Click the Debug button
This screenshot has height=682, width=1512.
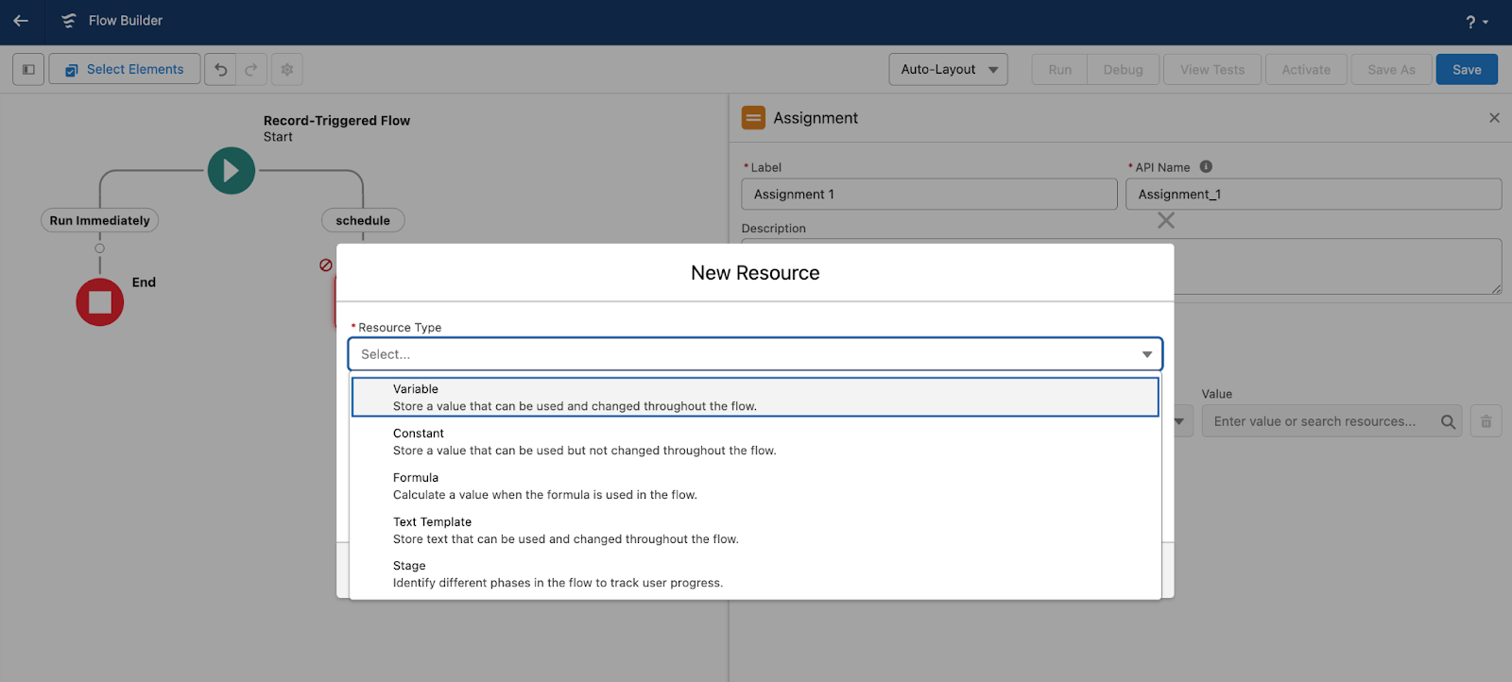pos(1123,69)
